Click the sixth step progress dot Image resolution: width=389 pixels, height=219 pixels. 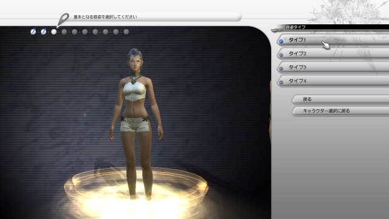click(x=85, y=32)
